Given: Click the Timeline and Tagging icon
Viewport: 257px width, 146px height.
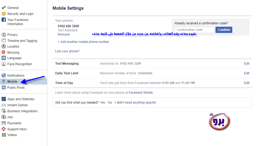Looking at the screenshot, I should (x=4, y=41).
